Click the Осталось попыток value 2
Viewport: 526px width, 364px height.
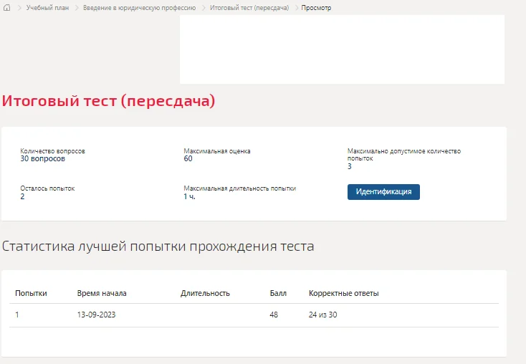tap(22, 196)
